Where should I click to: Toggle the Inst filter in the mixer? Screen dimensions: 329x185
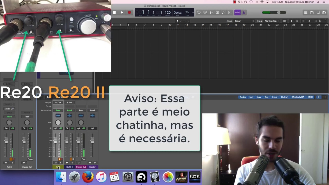click(251, 97)
